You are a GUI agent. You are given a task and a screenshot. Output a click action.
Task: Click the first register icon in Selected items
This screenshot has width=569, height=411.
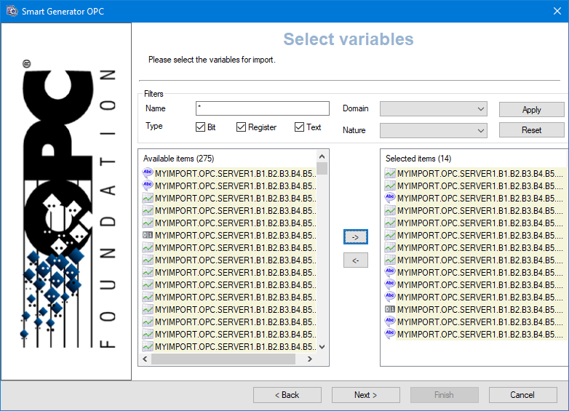tap(390, 173)
